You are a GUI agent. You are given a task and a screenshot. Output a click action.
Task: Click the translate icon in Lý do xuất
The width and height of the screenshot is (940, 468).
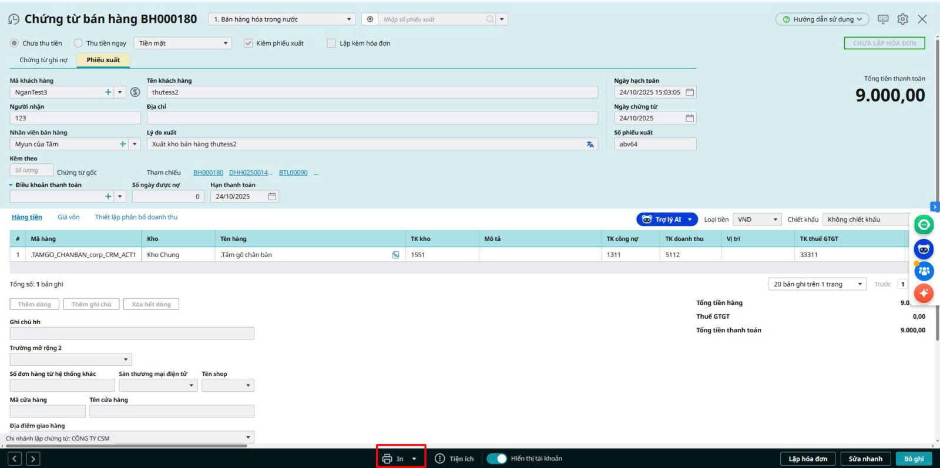pyautogui.click(x=590, y=144)
